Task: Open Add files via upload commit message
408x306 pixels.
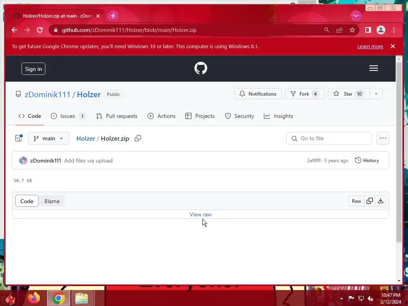Action: (x=88, y=161)
